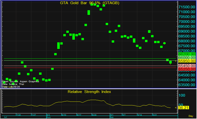Click the Date: 9/29/26 text
This screenshot has width=197, height=119.
(11, 87)
